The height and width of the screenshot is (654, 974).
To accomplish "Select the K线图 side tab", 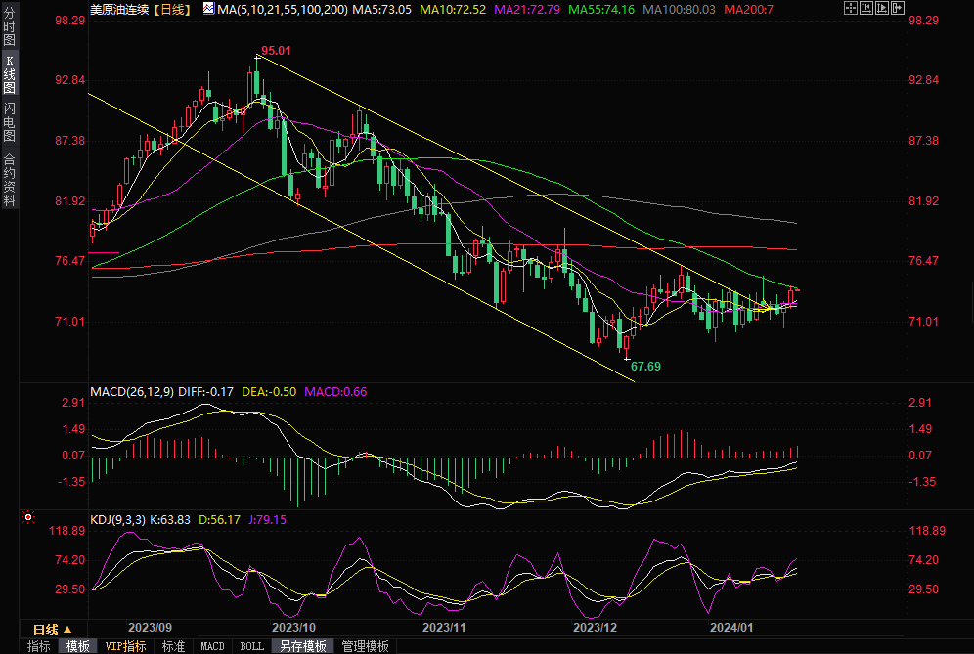I will click(x=10, y=81).
